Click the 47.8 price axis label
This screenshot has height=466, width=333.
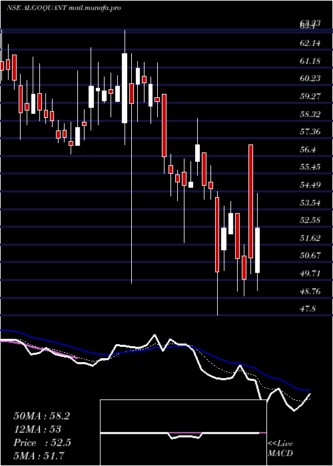(x=309, y=309)
